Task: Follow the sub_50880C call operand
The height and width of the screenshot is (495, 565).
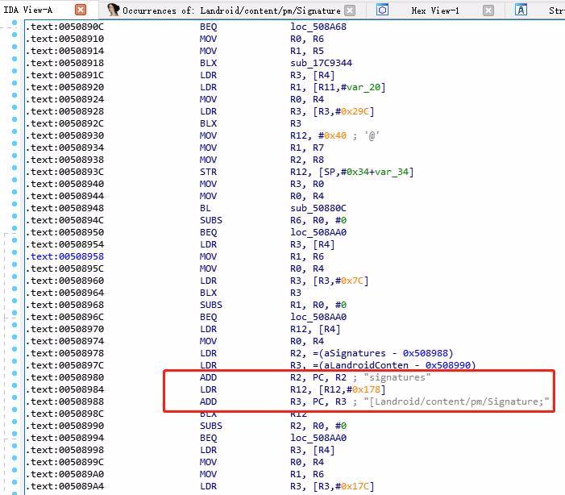Action: click(x=318, y=208)
